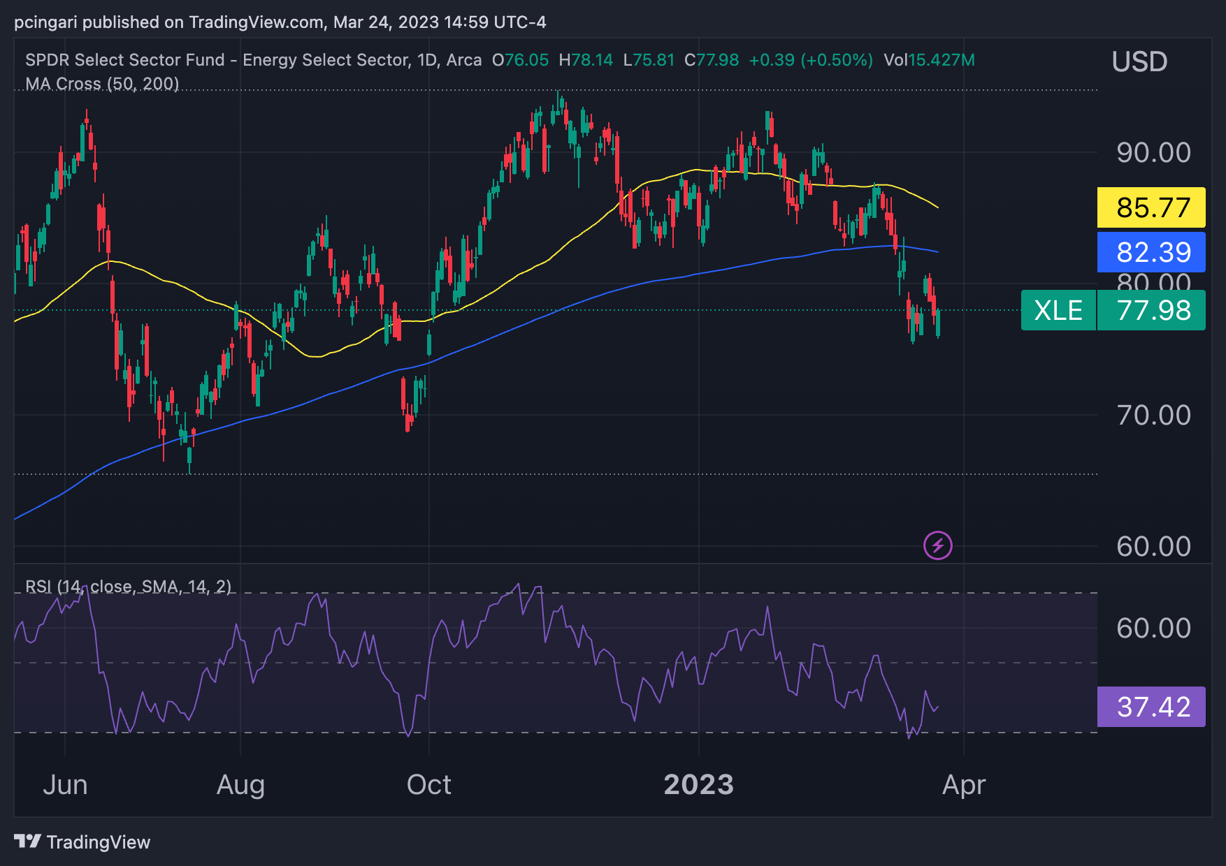
Task: Click the 2023 label on time axis
Action: coord(698,785)
